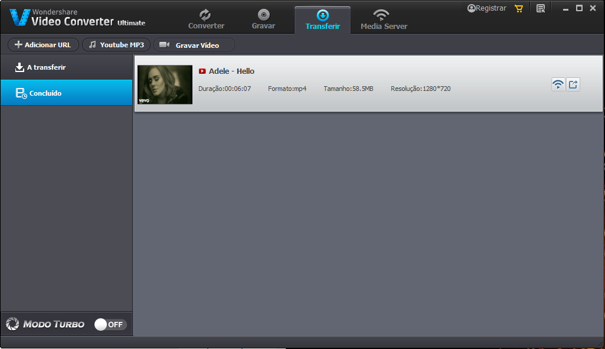Click the Duração:00:06:07 text

coord(224,89)
